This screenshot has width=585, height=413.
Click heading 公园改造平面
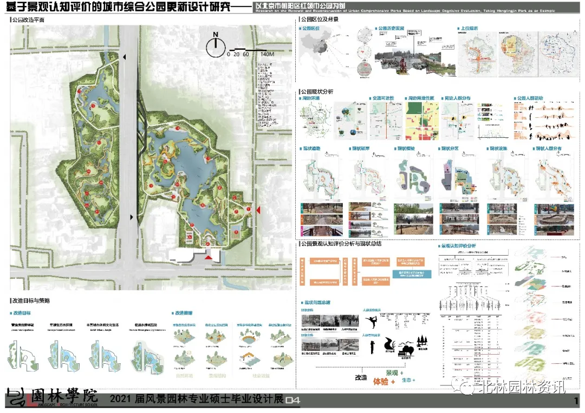tap(28, 19)
